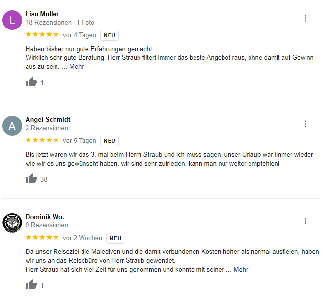Open Dominik Wo.'s profile name link
This screenshot has height=305, width=334.
click(45, 217)
